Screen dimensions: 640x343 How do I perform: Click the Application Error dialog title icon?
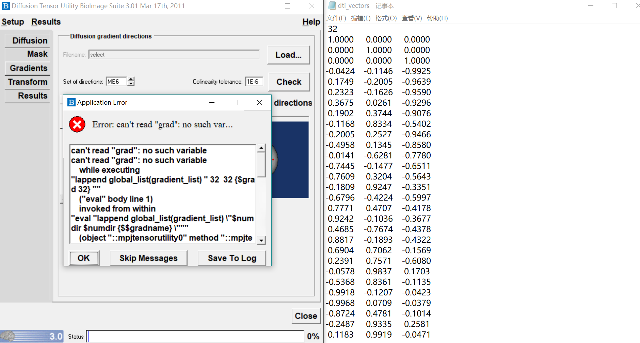click(x=71, y=102)
